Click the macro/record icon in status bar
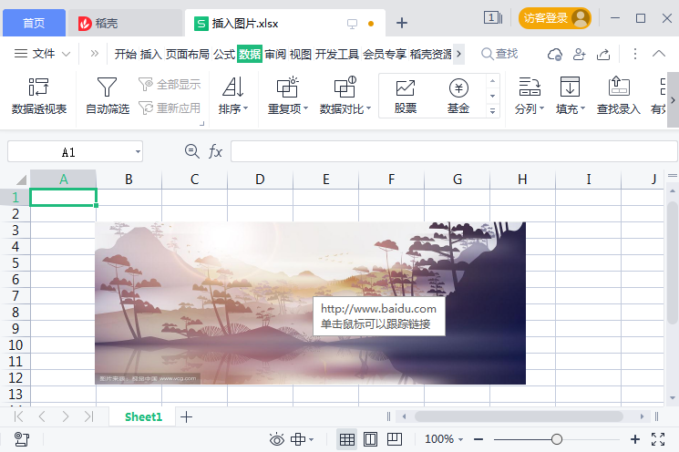 22,439
